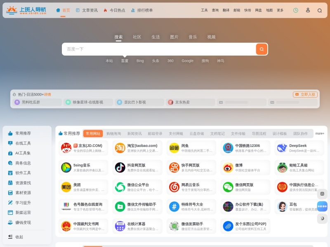Click the orange search button

(x=262, y=49)
